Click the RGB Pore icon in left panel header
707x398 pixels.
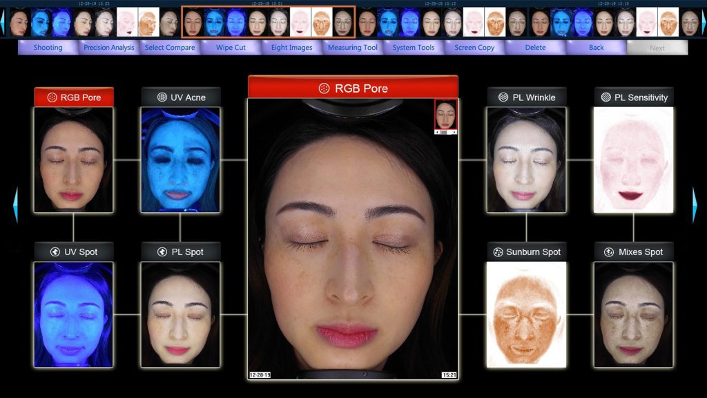point(52,97)
